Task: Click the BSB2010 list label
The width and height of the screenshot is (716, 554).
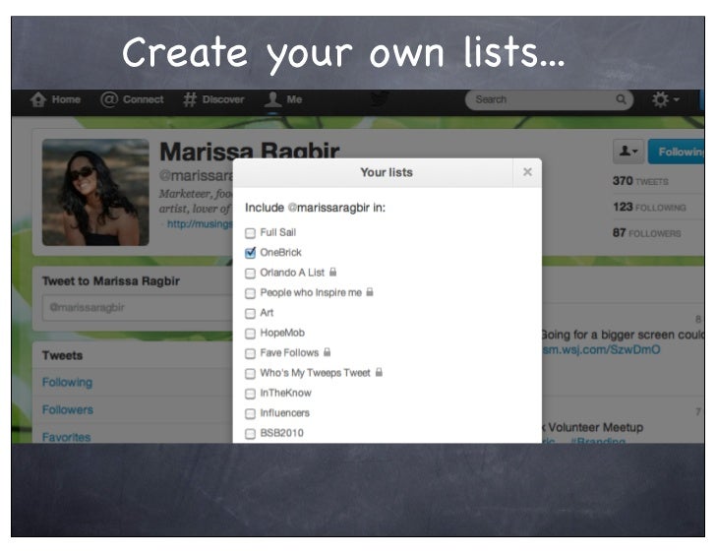Action: tap(281, 433)
